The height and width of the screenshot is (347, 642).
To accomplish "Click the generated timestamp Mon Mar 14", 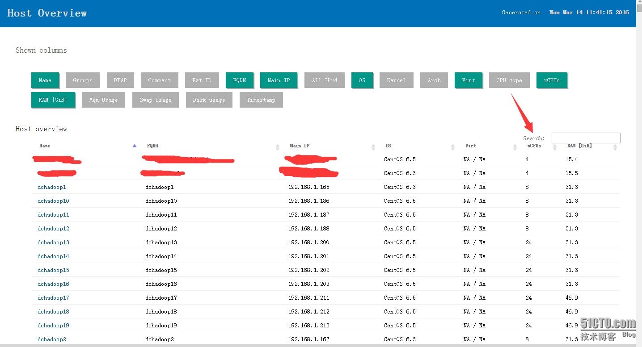I will (x=589, y=12).
